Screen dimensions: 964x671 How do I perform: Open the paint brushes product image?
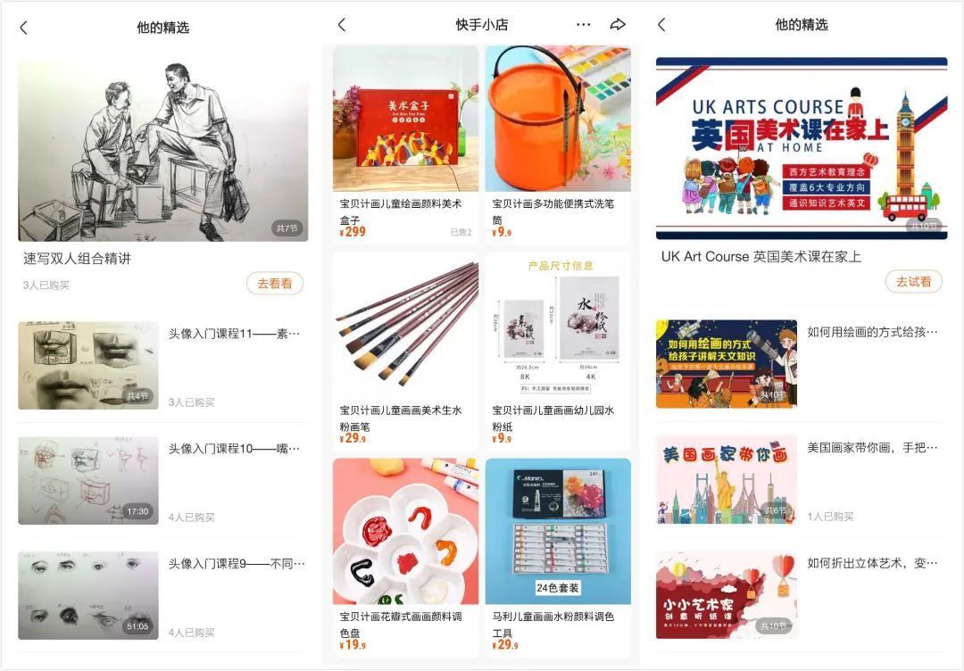(406, 325)
